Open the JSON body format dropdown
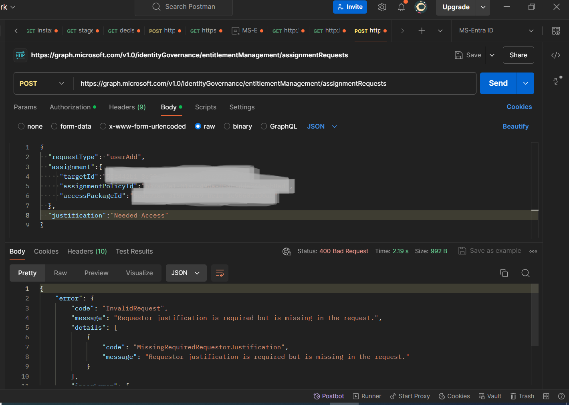The image size is (569, 405). pos(322,126)
